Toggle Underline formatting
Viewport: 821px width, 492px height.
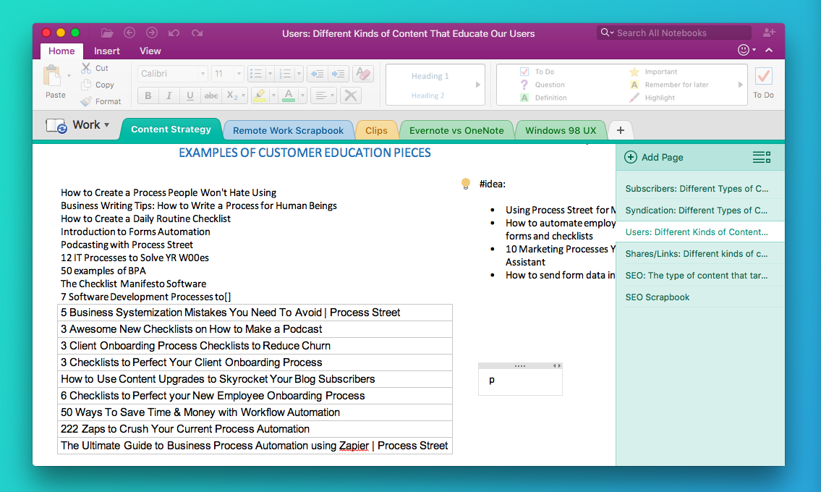click(190, 96)
